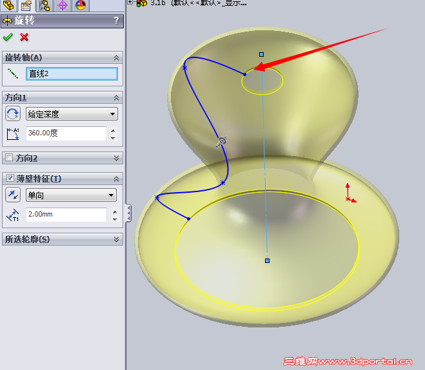Uncheck the 薄壁特征(T) checkbox
The image size is (425, 370).
pos(10,178)
